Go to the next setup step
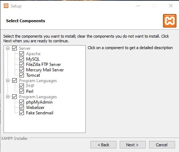Image resolution: width=179 pixels, height=152 pixels. point(133,145)
